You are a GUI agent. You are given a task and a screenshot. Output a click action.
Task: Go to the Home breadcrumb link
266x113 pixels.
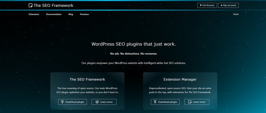[236, 14]
